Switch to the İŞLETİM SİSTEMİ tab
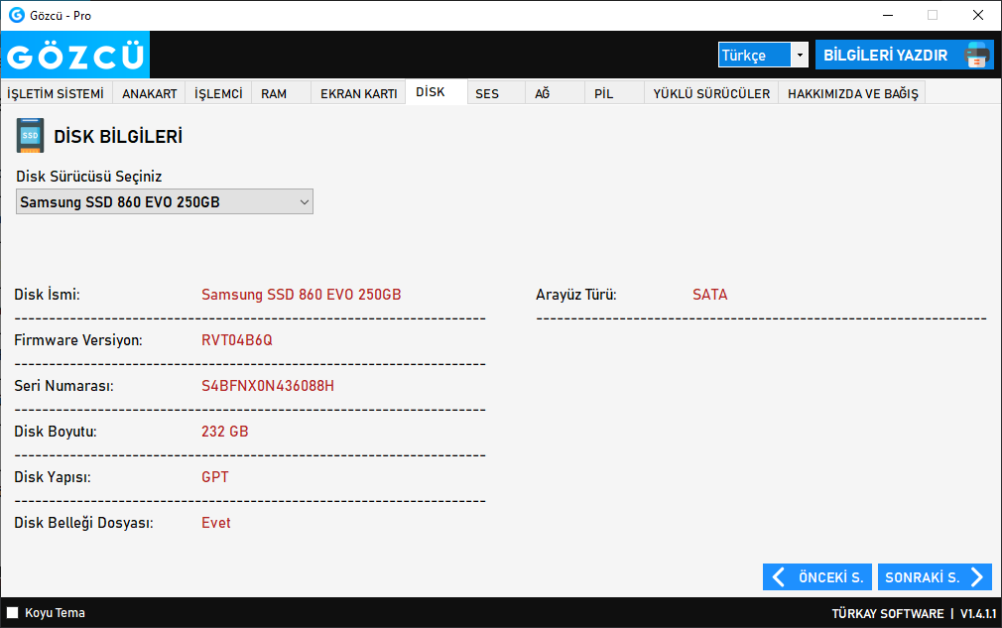Viewport: 1002px width, 628px height. pyautogui.click(x=56, y=93)
